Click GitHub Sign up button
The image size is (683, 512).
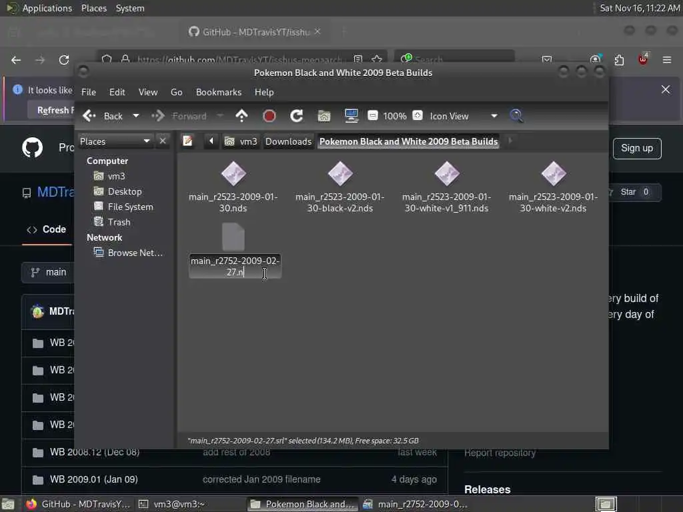tap(637, 149)
